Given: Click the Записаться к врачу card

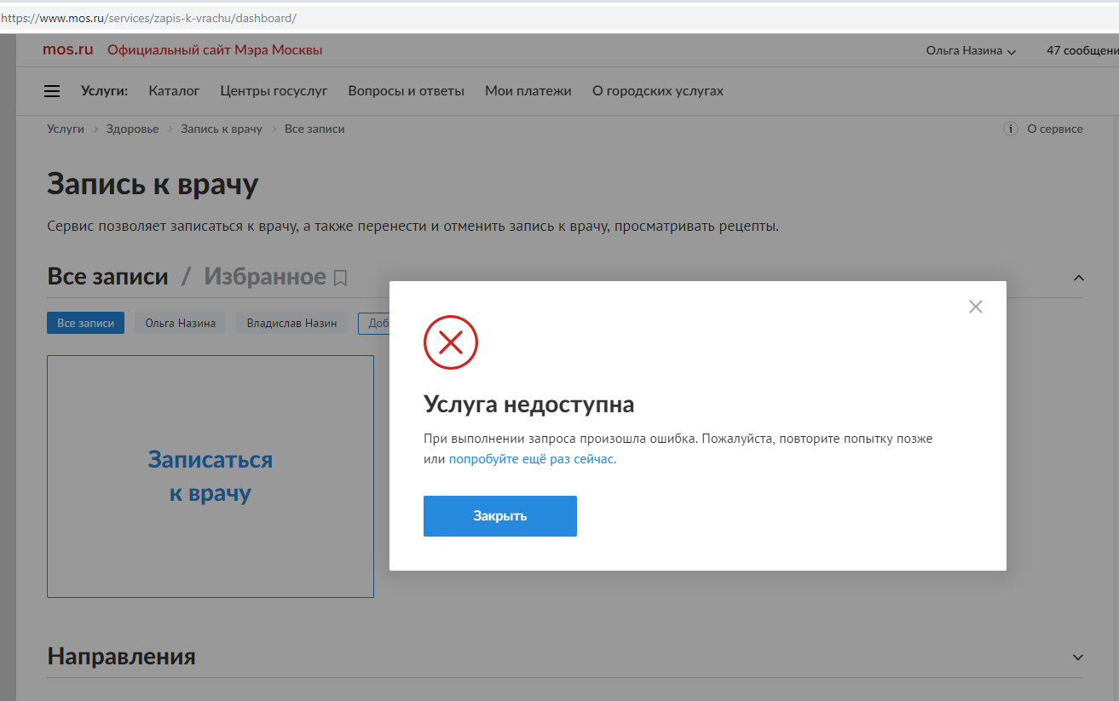Looking at the screenshot, I should point(210,476).
